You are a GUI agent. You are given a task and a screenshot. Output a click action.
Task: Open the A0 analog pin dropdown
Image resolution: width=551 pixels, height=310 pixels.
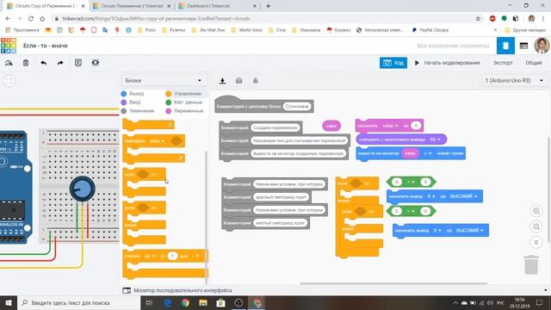[x=435, y=139]
